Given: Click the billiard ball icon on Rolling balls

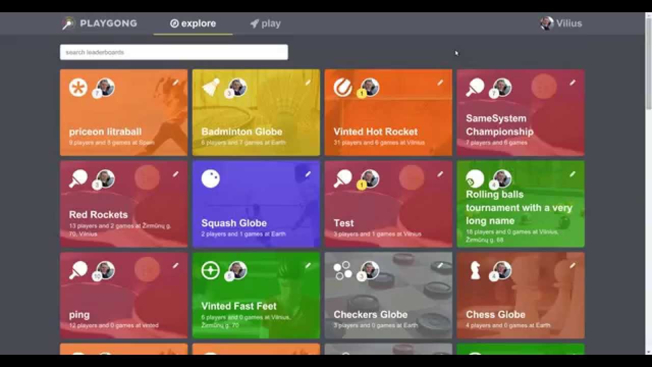Looking at the screenshot, I should point(475,179).
